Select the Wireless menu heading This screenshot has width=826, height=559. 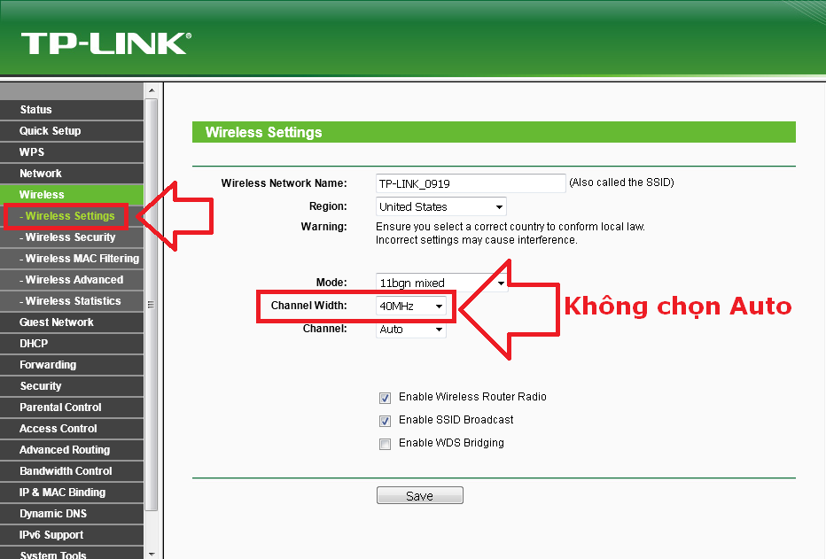(x=72, y=194)
